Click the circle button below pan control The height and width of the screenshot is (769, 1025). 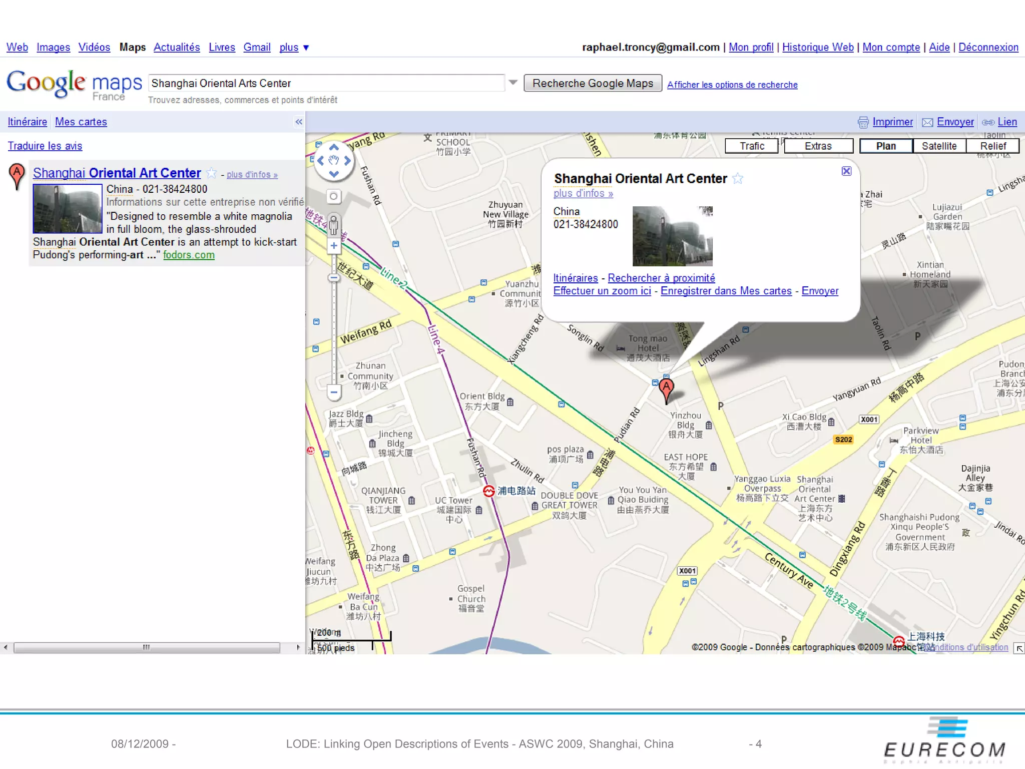tap(334, 196)
